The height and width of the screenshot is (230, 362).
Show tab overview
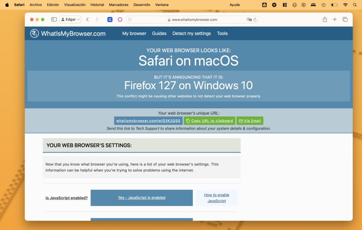345,19
